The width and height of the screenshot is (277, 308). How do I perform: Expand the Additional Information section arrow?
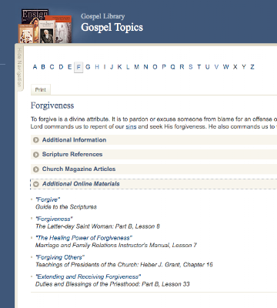point(36,140)
